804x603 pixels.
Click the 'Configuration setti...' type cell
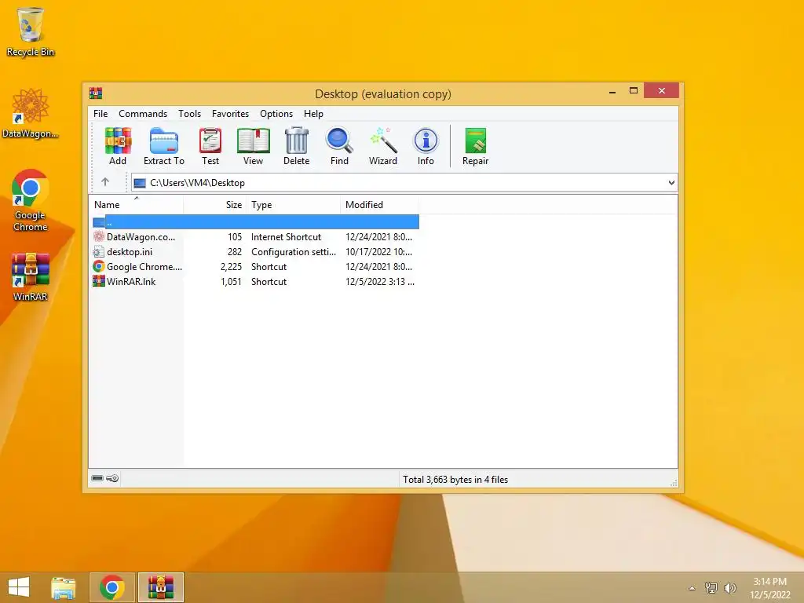294,252
